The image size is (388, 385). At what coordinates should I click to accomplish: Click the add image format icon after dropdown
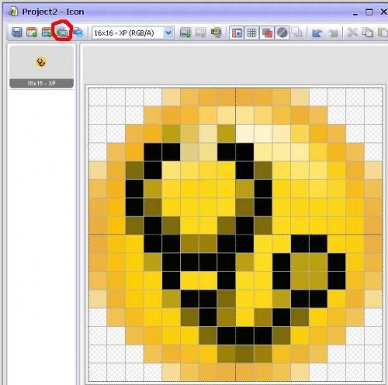click(x=185, y=33)
